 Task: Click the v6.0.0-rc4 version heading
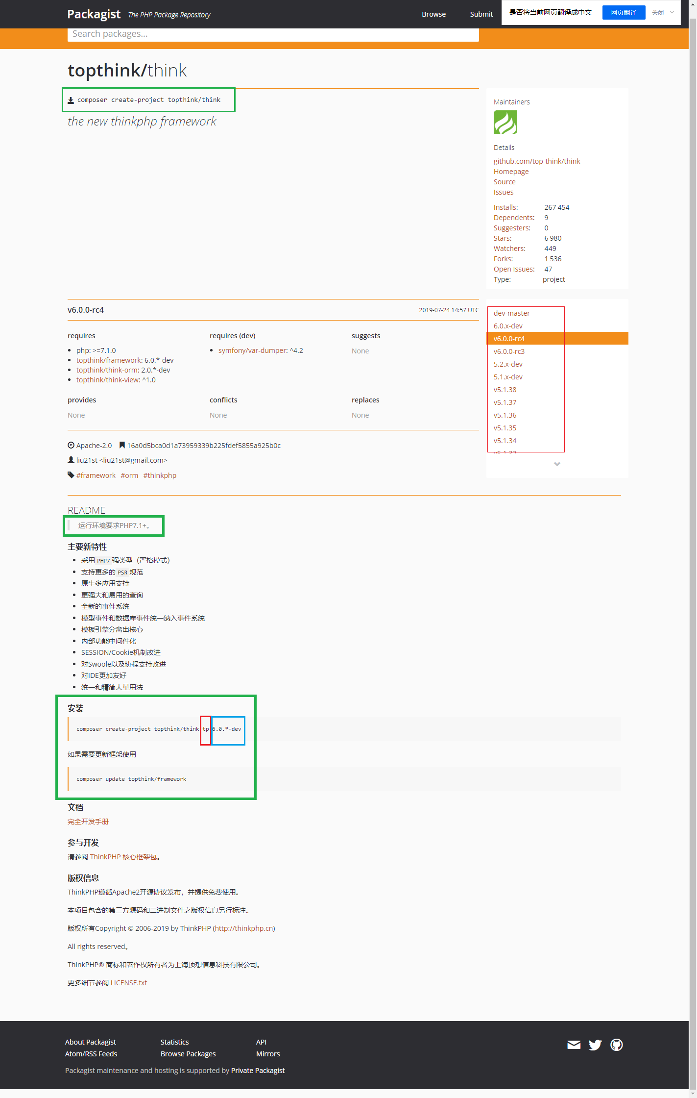coord(86,310)
